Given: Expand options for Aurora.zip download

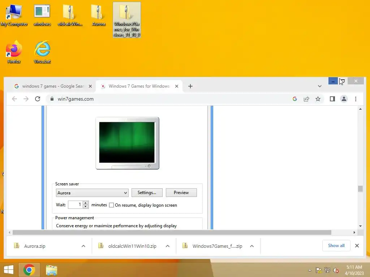Looking at the screenshot, I should [83, 246].
